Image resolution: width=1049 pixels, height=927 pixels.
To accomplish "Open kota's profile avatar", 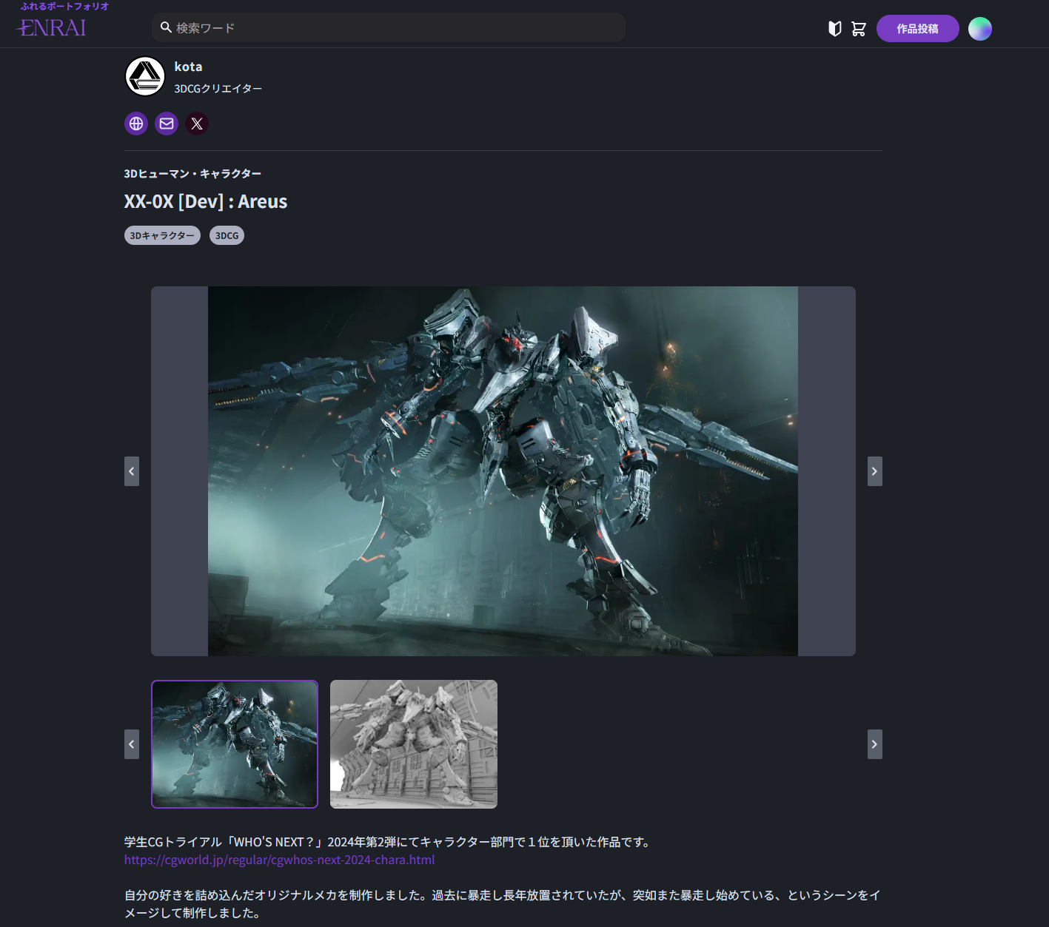I will [x=145, y=76].
